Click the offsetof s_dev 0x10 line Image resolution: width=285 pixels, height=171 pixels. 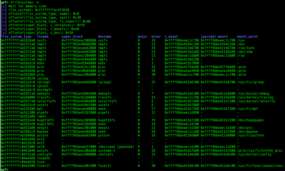(37, 33)
